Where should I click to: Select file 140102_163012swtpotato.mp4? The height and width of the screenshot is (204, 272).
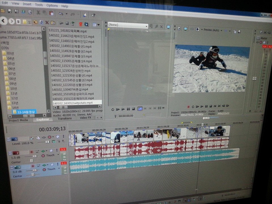(x=77, y=103)
